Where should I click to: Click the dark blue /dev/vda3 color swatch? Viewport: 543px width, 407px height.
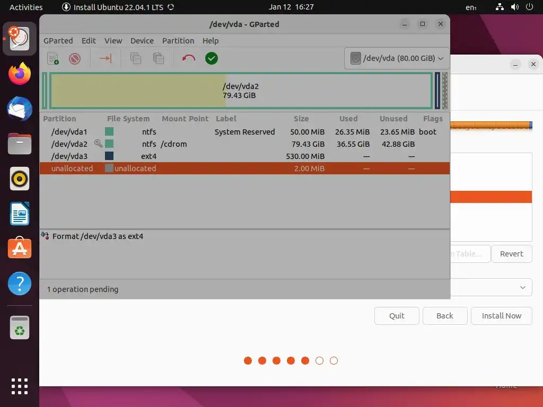109,156
